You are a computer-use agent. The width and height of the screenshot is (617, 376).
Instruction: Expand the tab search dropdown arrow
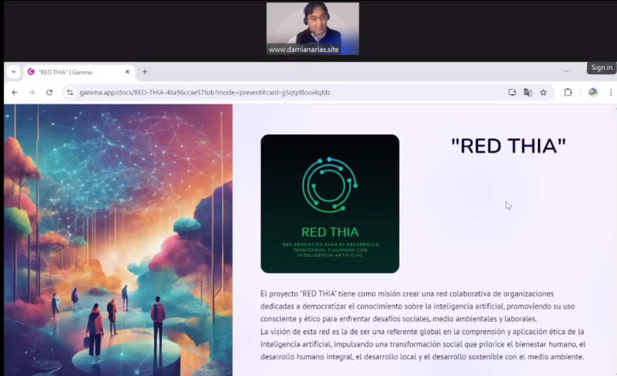pyautogui.click(x=13, y=72)
